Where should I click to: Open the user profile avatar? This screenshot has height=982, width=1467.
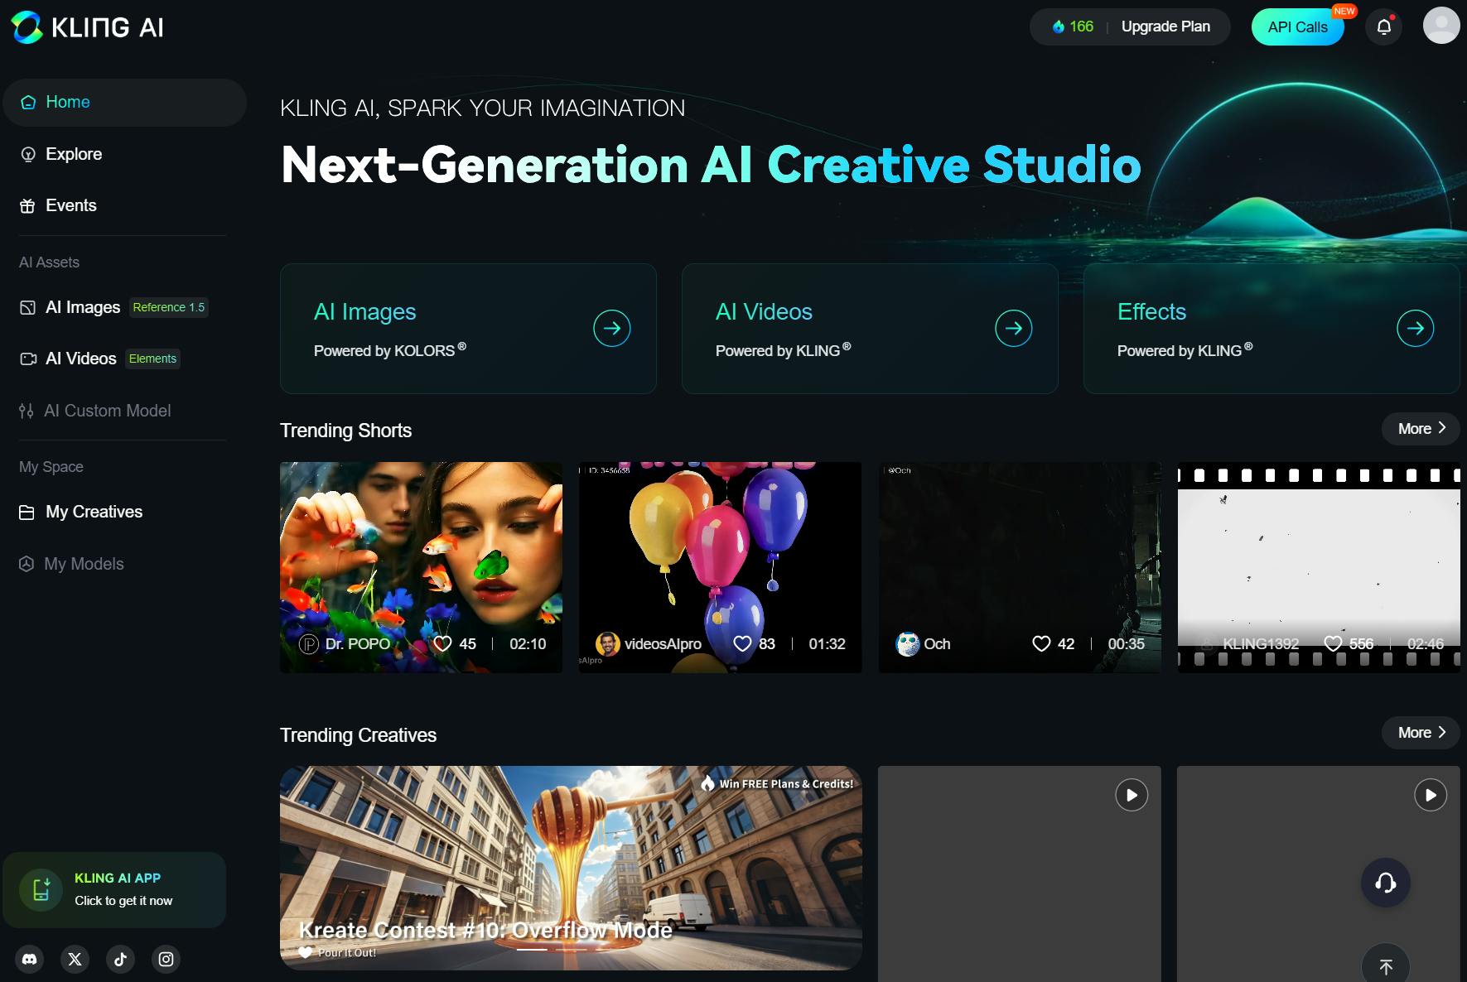pos(1441,26)
